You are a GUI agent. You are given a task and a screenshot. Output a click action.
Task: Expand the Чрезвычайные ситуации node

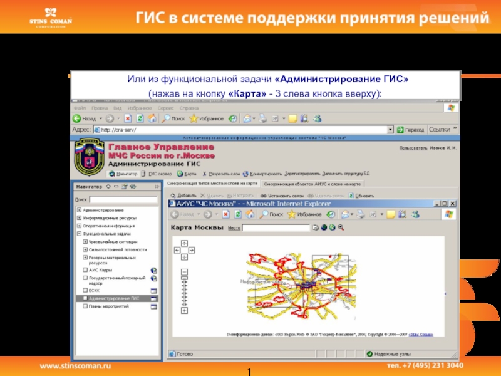(85, 242)
